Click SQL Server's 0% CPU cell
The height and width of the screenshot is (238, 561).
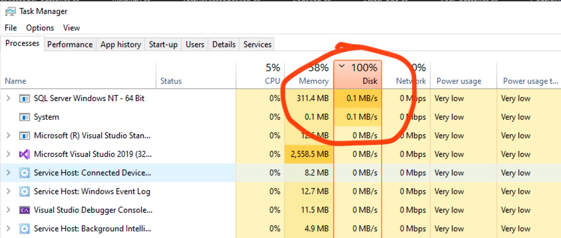click(260, 98)
